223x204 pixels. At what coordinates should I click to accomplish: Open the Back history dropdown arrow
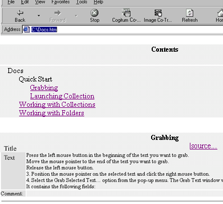(x=39, y=16)
